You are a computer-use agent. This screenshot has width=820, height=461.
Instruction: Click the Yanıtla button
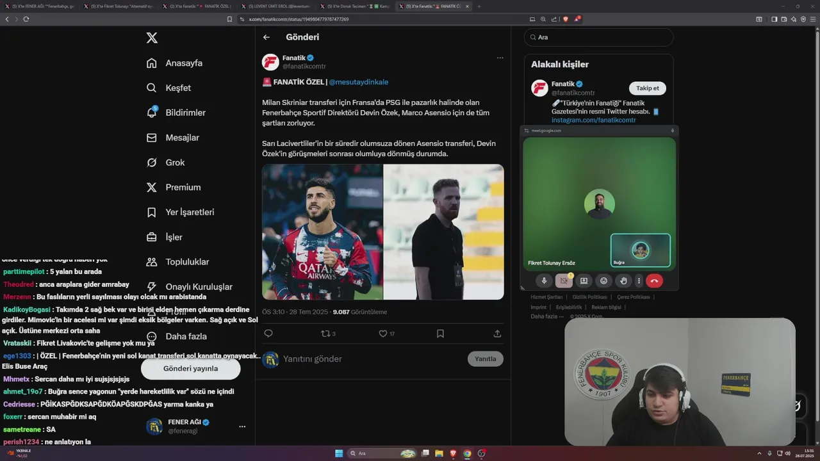tap(485, 359)
